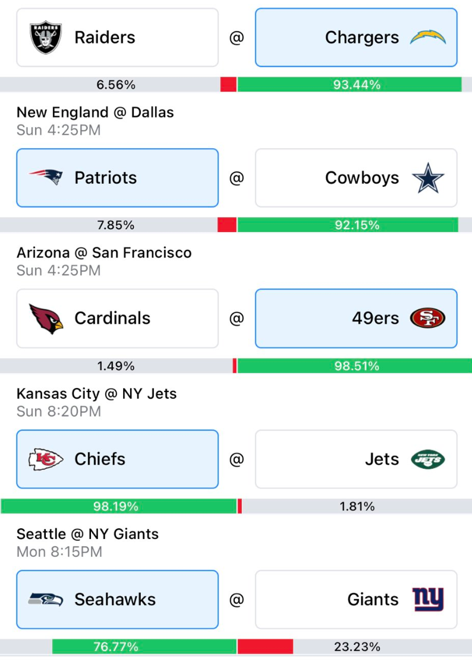This screenshot has height=664, width=472.
Task: Click the Seahawks bird logo
Action: (x=46, y=599)
